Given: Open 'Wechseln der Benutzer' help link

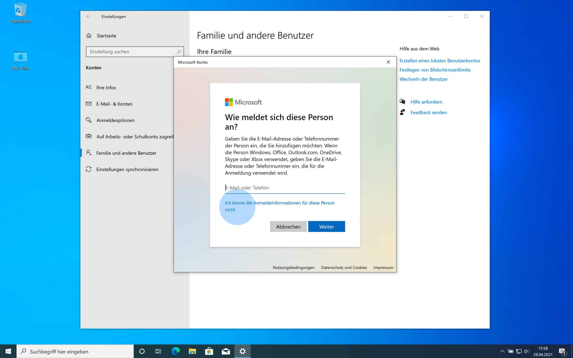Looking at the screenshot, I should coord(423,79).
